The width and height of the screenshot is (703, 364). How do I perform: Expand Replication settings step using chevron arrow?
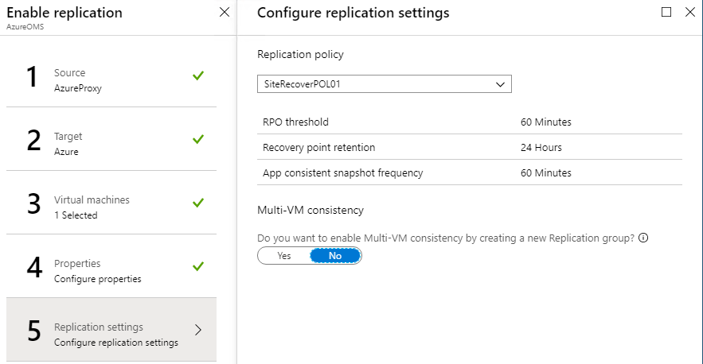[198, 330]
